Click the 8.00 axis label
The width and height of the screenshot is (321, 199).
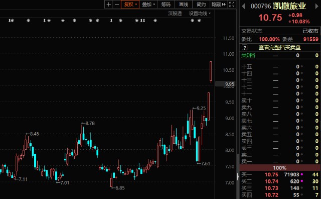tap(230, 150)
